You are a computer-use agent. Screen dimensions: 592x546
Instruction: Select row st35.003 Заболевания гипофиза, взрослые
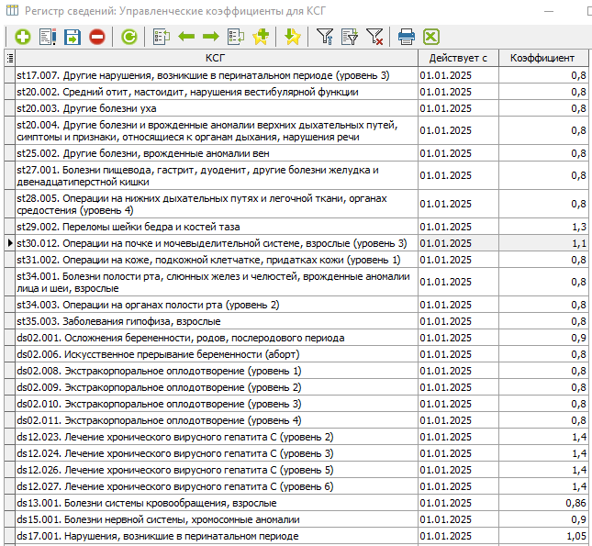pos(216,321)
